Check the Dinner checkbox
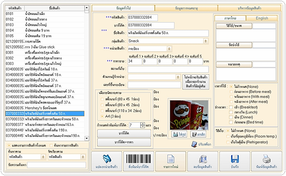 point(231,117)
